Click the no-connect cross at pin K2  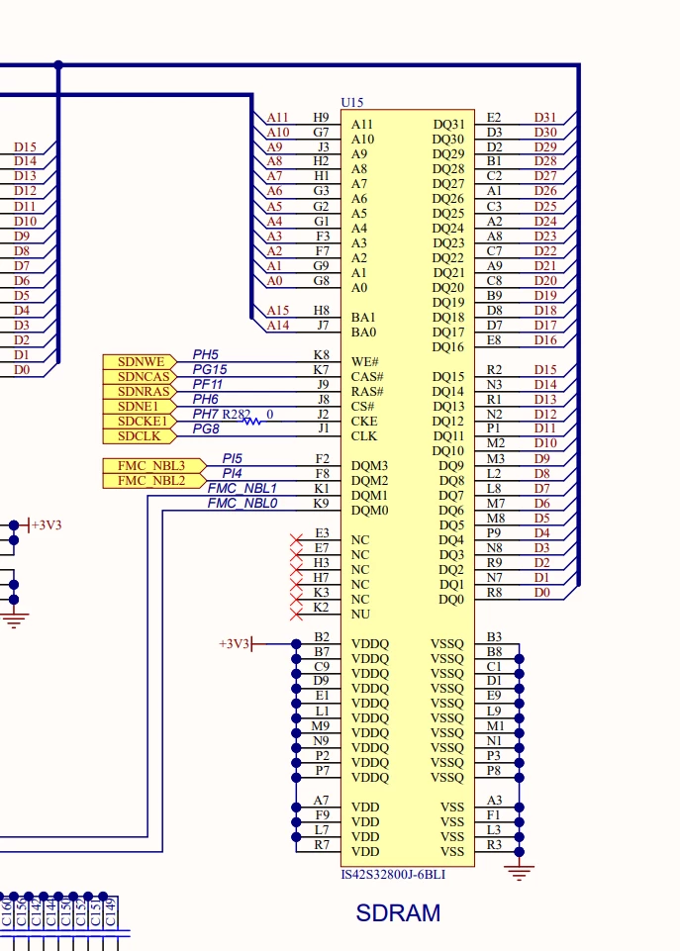tap(296, 615)
